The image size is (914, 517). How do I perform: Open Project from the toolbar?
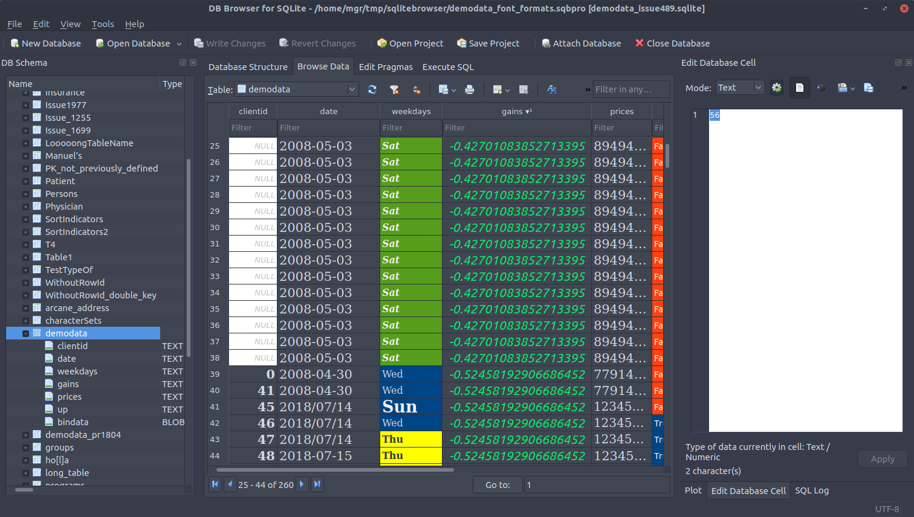point(410,43)
